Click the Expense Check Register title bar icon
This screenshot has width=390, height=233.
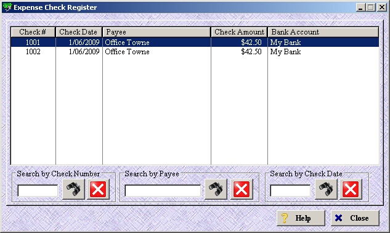[7, 7]
